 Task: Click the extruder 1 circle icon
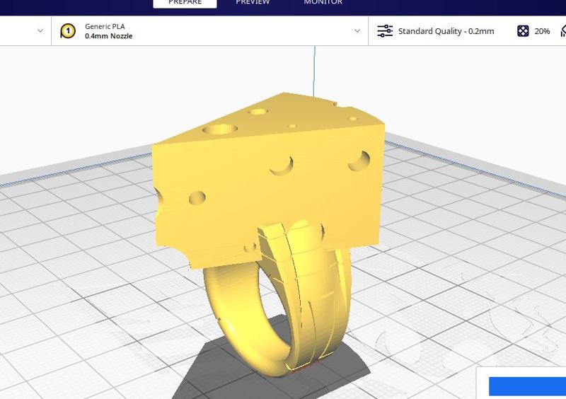(68, 31)
